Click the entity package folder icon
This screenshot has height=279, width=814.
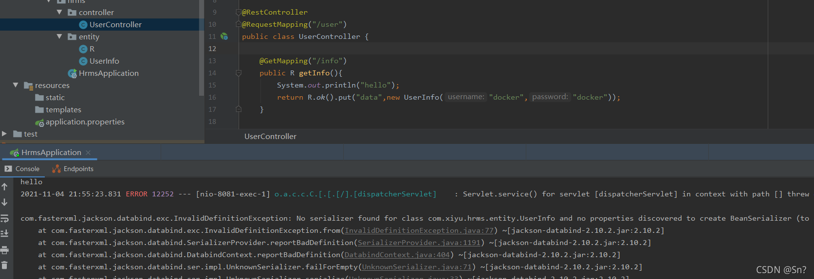click(x=72, y=36)
